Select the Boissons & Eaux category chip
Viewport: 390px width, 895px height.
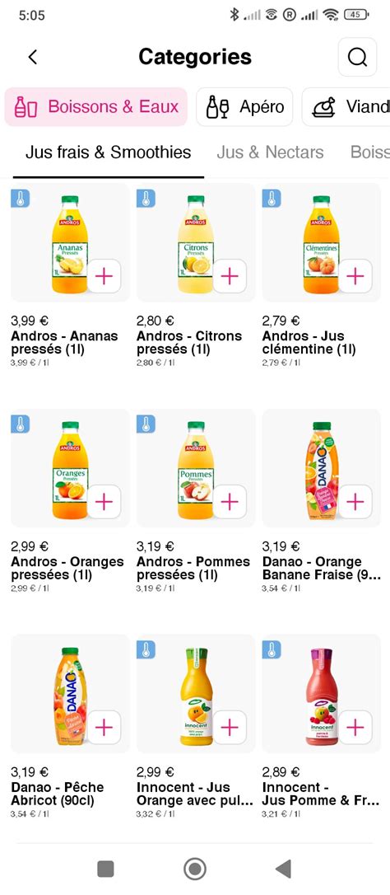pyautogui.click(x=95, y=107)
